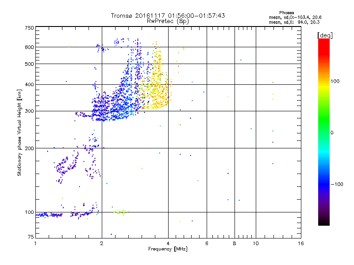Click y-axis tick label '600'
Screen dimensions: 354x265
(29, 47)
